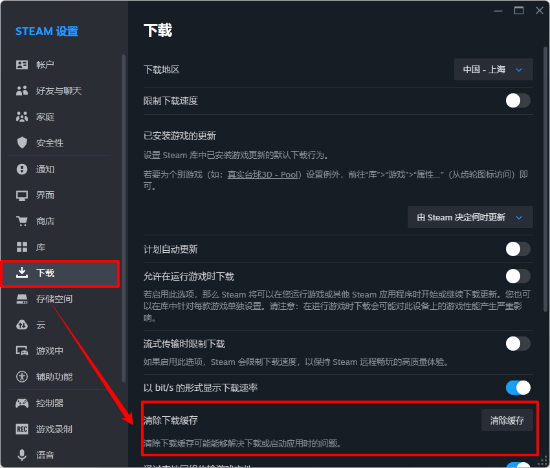Screen dimensions: 550x468
Task: Open 由 Steam 决定何时更新 dropdown
Action: (470, 217)
